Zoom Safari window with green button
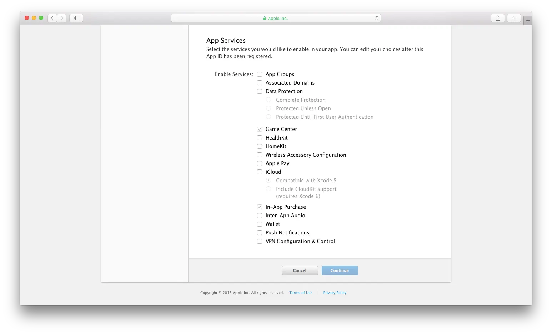 click(41, 18)
